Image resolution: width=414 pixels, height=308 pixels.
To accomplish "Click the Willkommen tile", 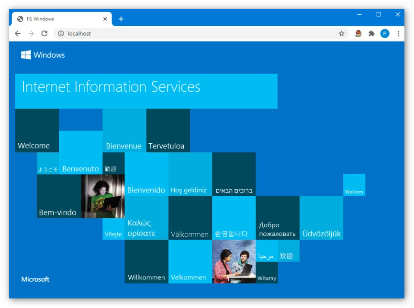I will point(146,262).
